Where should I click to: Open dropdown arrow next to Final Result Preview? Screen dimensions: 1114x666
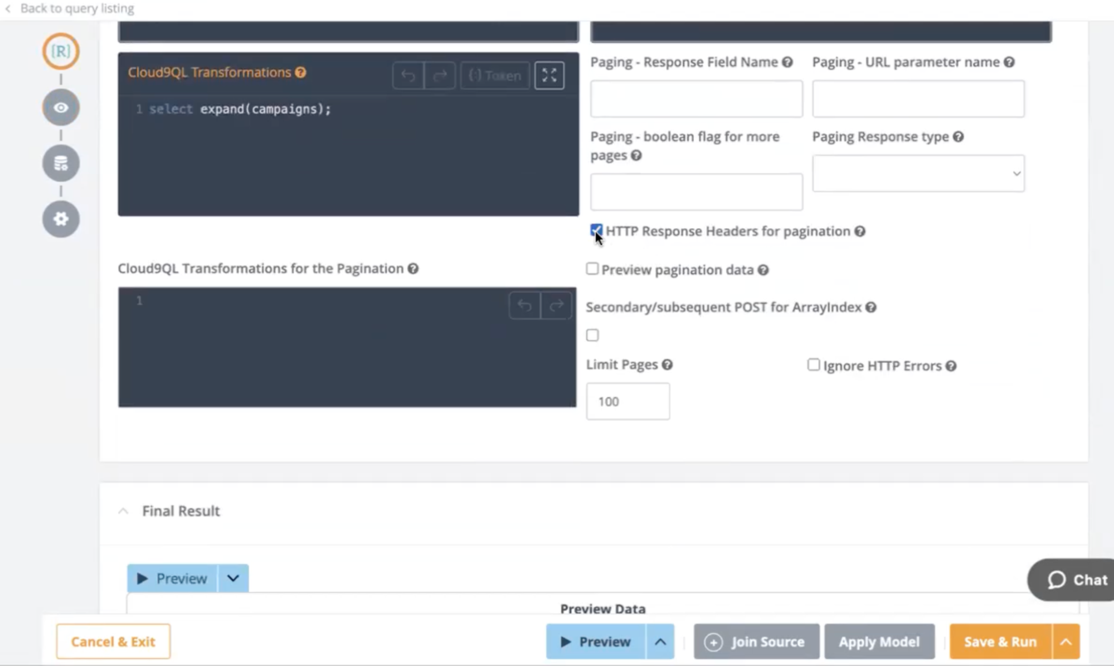click(x=233, y=579)
